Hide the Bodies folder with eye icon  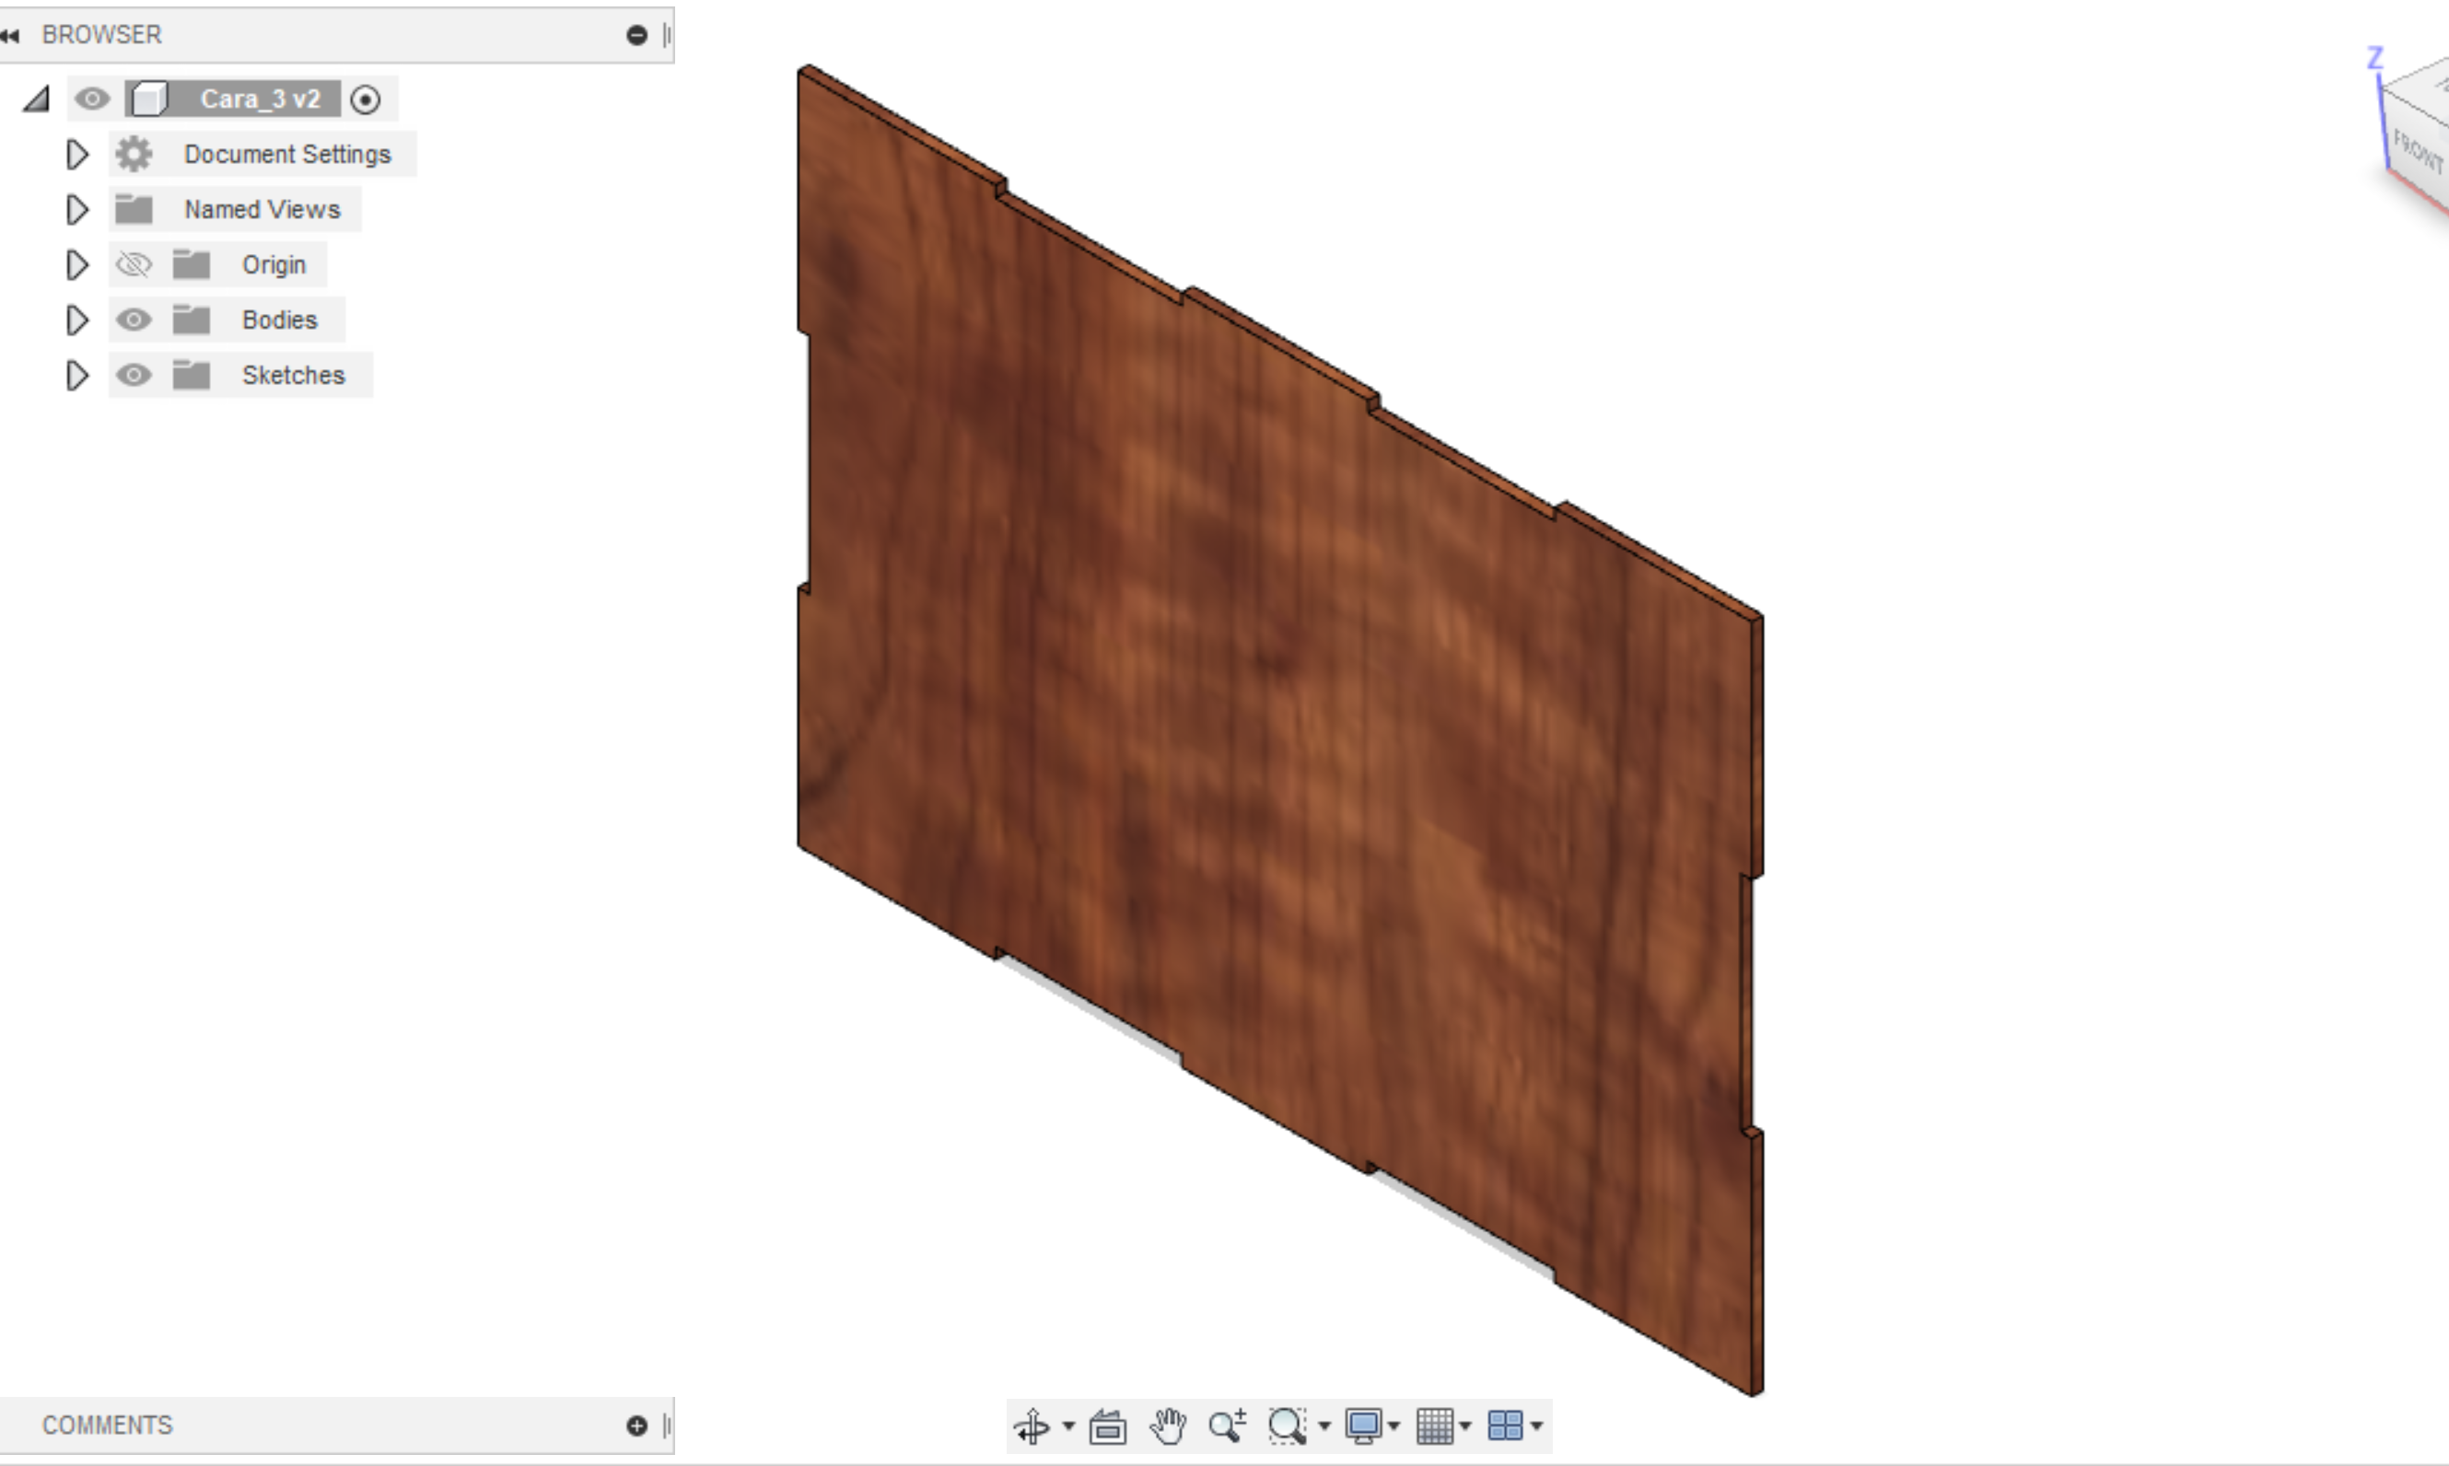click(134, 320)
